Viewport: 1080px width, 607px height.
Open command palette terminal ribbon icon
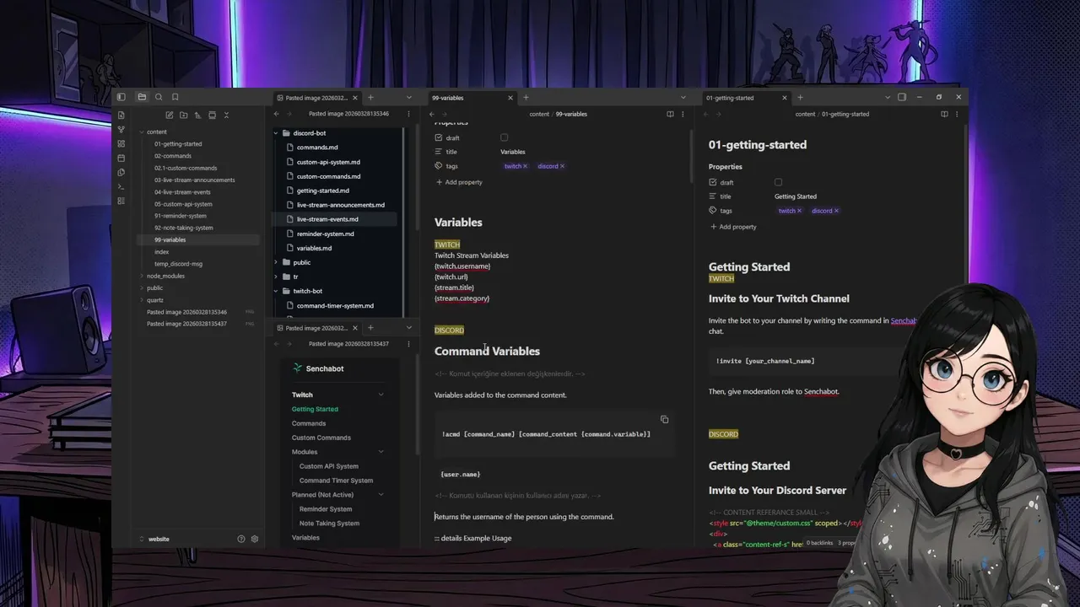pyautogui.click(x=121, y=186)
